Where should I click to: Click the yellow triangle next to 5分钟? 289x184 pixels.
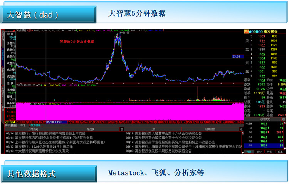[x=14, y=122]
